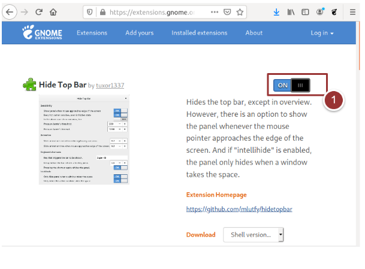Open page actions three-dot menu
The width and height of the screenshot is (365, 269).
[x=215, y=12]
